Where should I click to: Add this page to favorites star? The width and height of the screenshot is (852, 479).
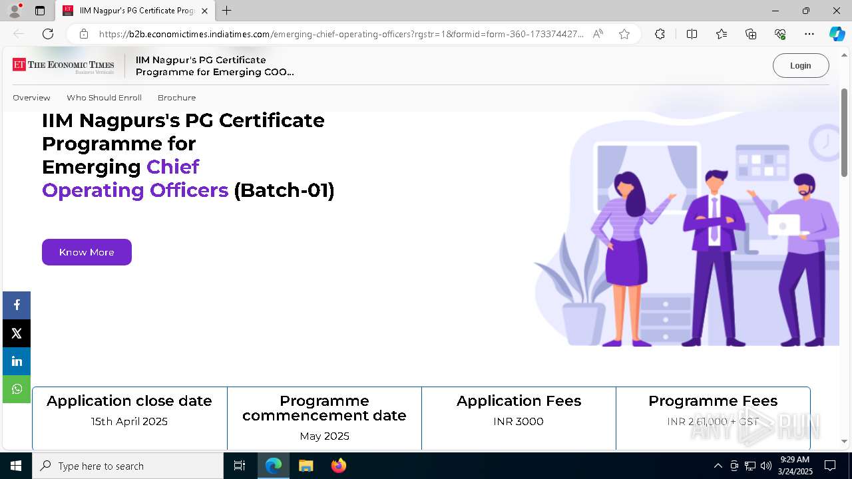point(624,34)
